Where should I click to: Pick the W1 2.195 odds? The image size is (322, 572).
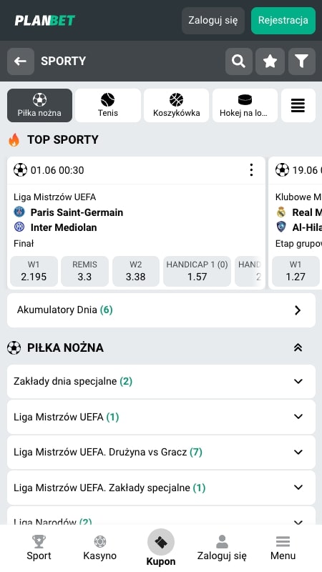point(34,271)
